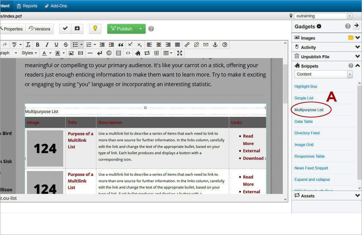Open the outraining site selector

click(x=323, y=16)
